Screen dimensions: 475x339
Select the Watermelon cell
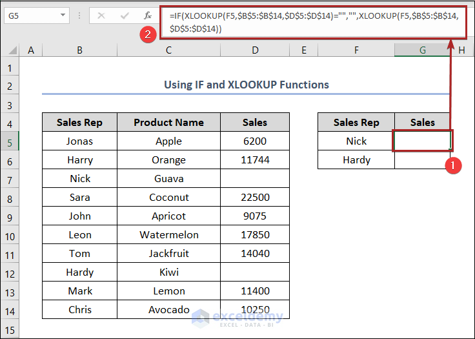click(x=168, y=234)
